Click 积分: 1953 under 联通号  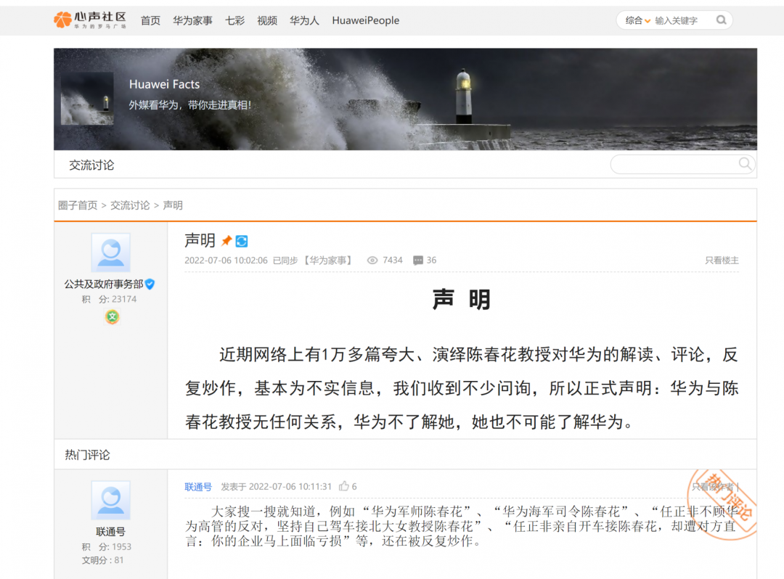tap(106, 546)
